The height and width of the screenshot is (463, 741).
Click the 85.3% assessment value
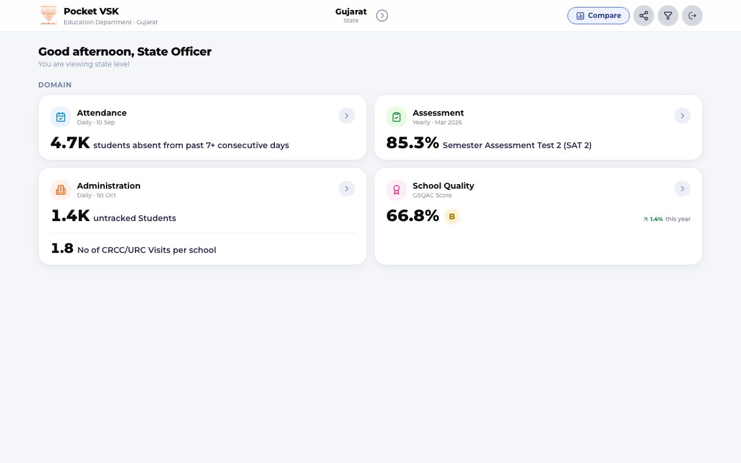(413, 143)
